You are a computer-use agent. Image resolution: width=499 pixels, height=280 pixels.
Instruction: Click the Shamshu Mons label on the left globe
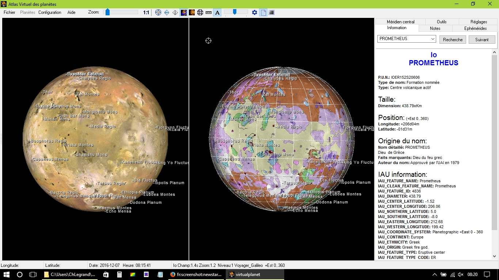coord(91,155)
